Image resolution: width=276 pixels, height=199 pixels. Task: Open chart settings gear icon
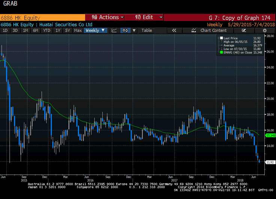tap(264, 30)
